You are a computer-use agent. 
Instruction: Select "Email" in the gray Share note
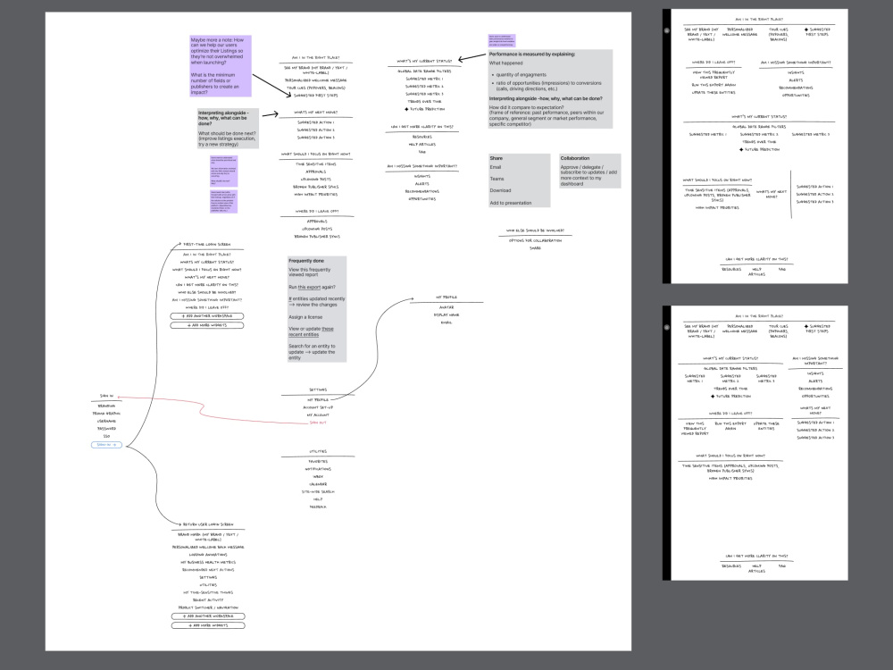tap(496, 167)
